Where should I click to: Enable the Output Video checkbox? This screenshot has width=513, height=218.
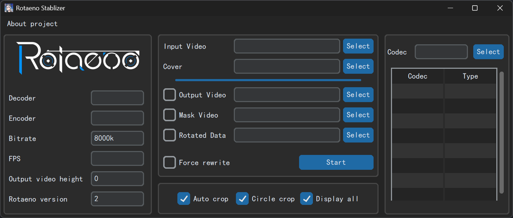pos(170,95)
